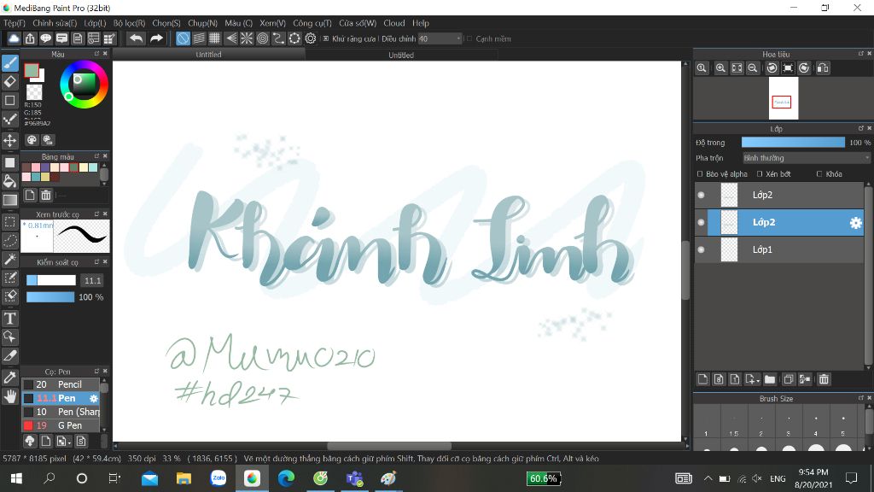
Task: Click the Navigator canvas thumbnail
Action: tap(784, 98)
